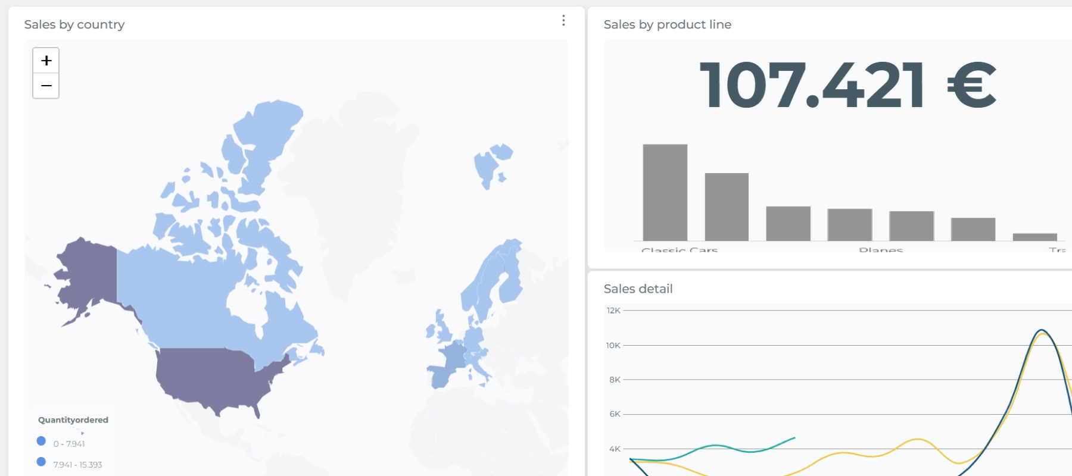Image resolution: width=1072 pixels, height=476 pixels.
Task: Click the 107.421 € total sales figure
Action: 847,86
